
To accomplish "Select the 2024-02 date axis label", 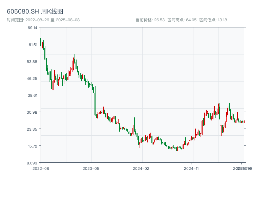I will 141,168.
